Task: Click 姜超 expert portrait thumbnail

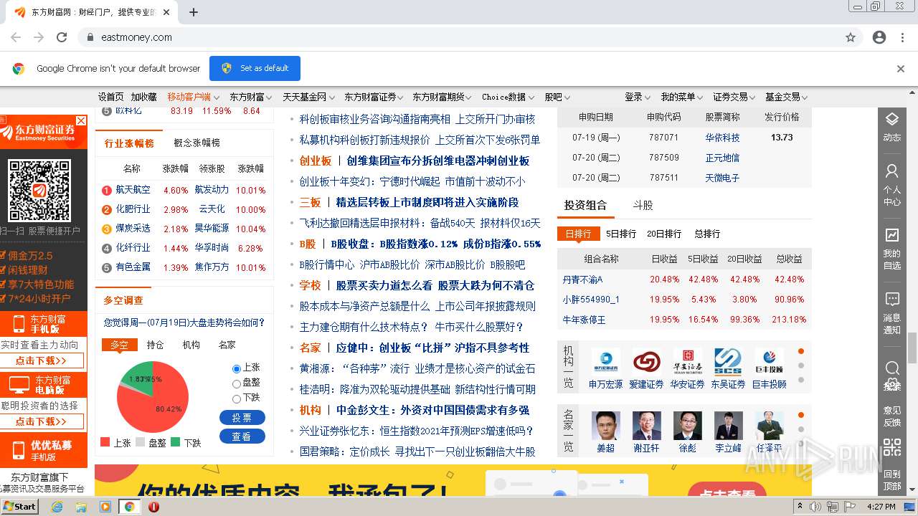Action: [605, 426]
